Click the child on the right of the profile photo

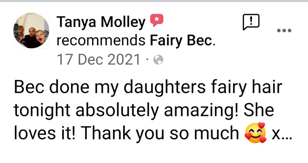tap(40, 36)
